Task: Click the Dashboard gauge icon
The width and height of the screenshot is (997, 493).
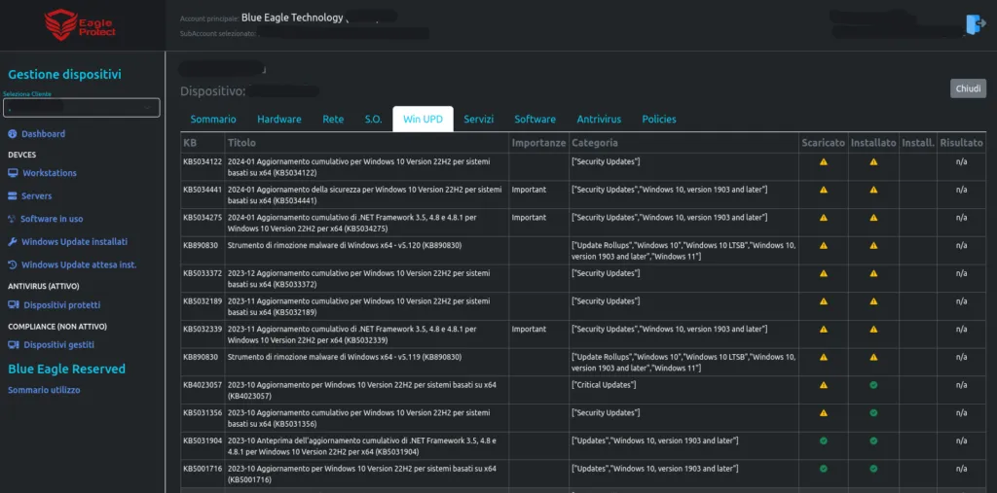Action: (13, 134)
